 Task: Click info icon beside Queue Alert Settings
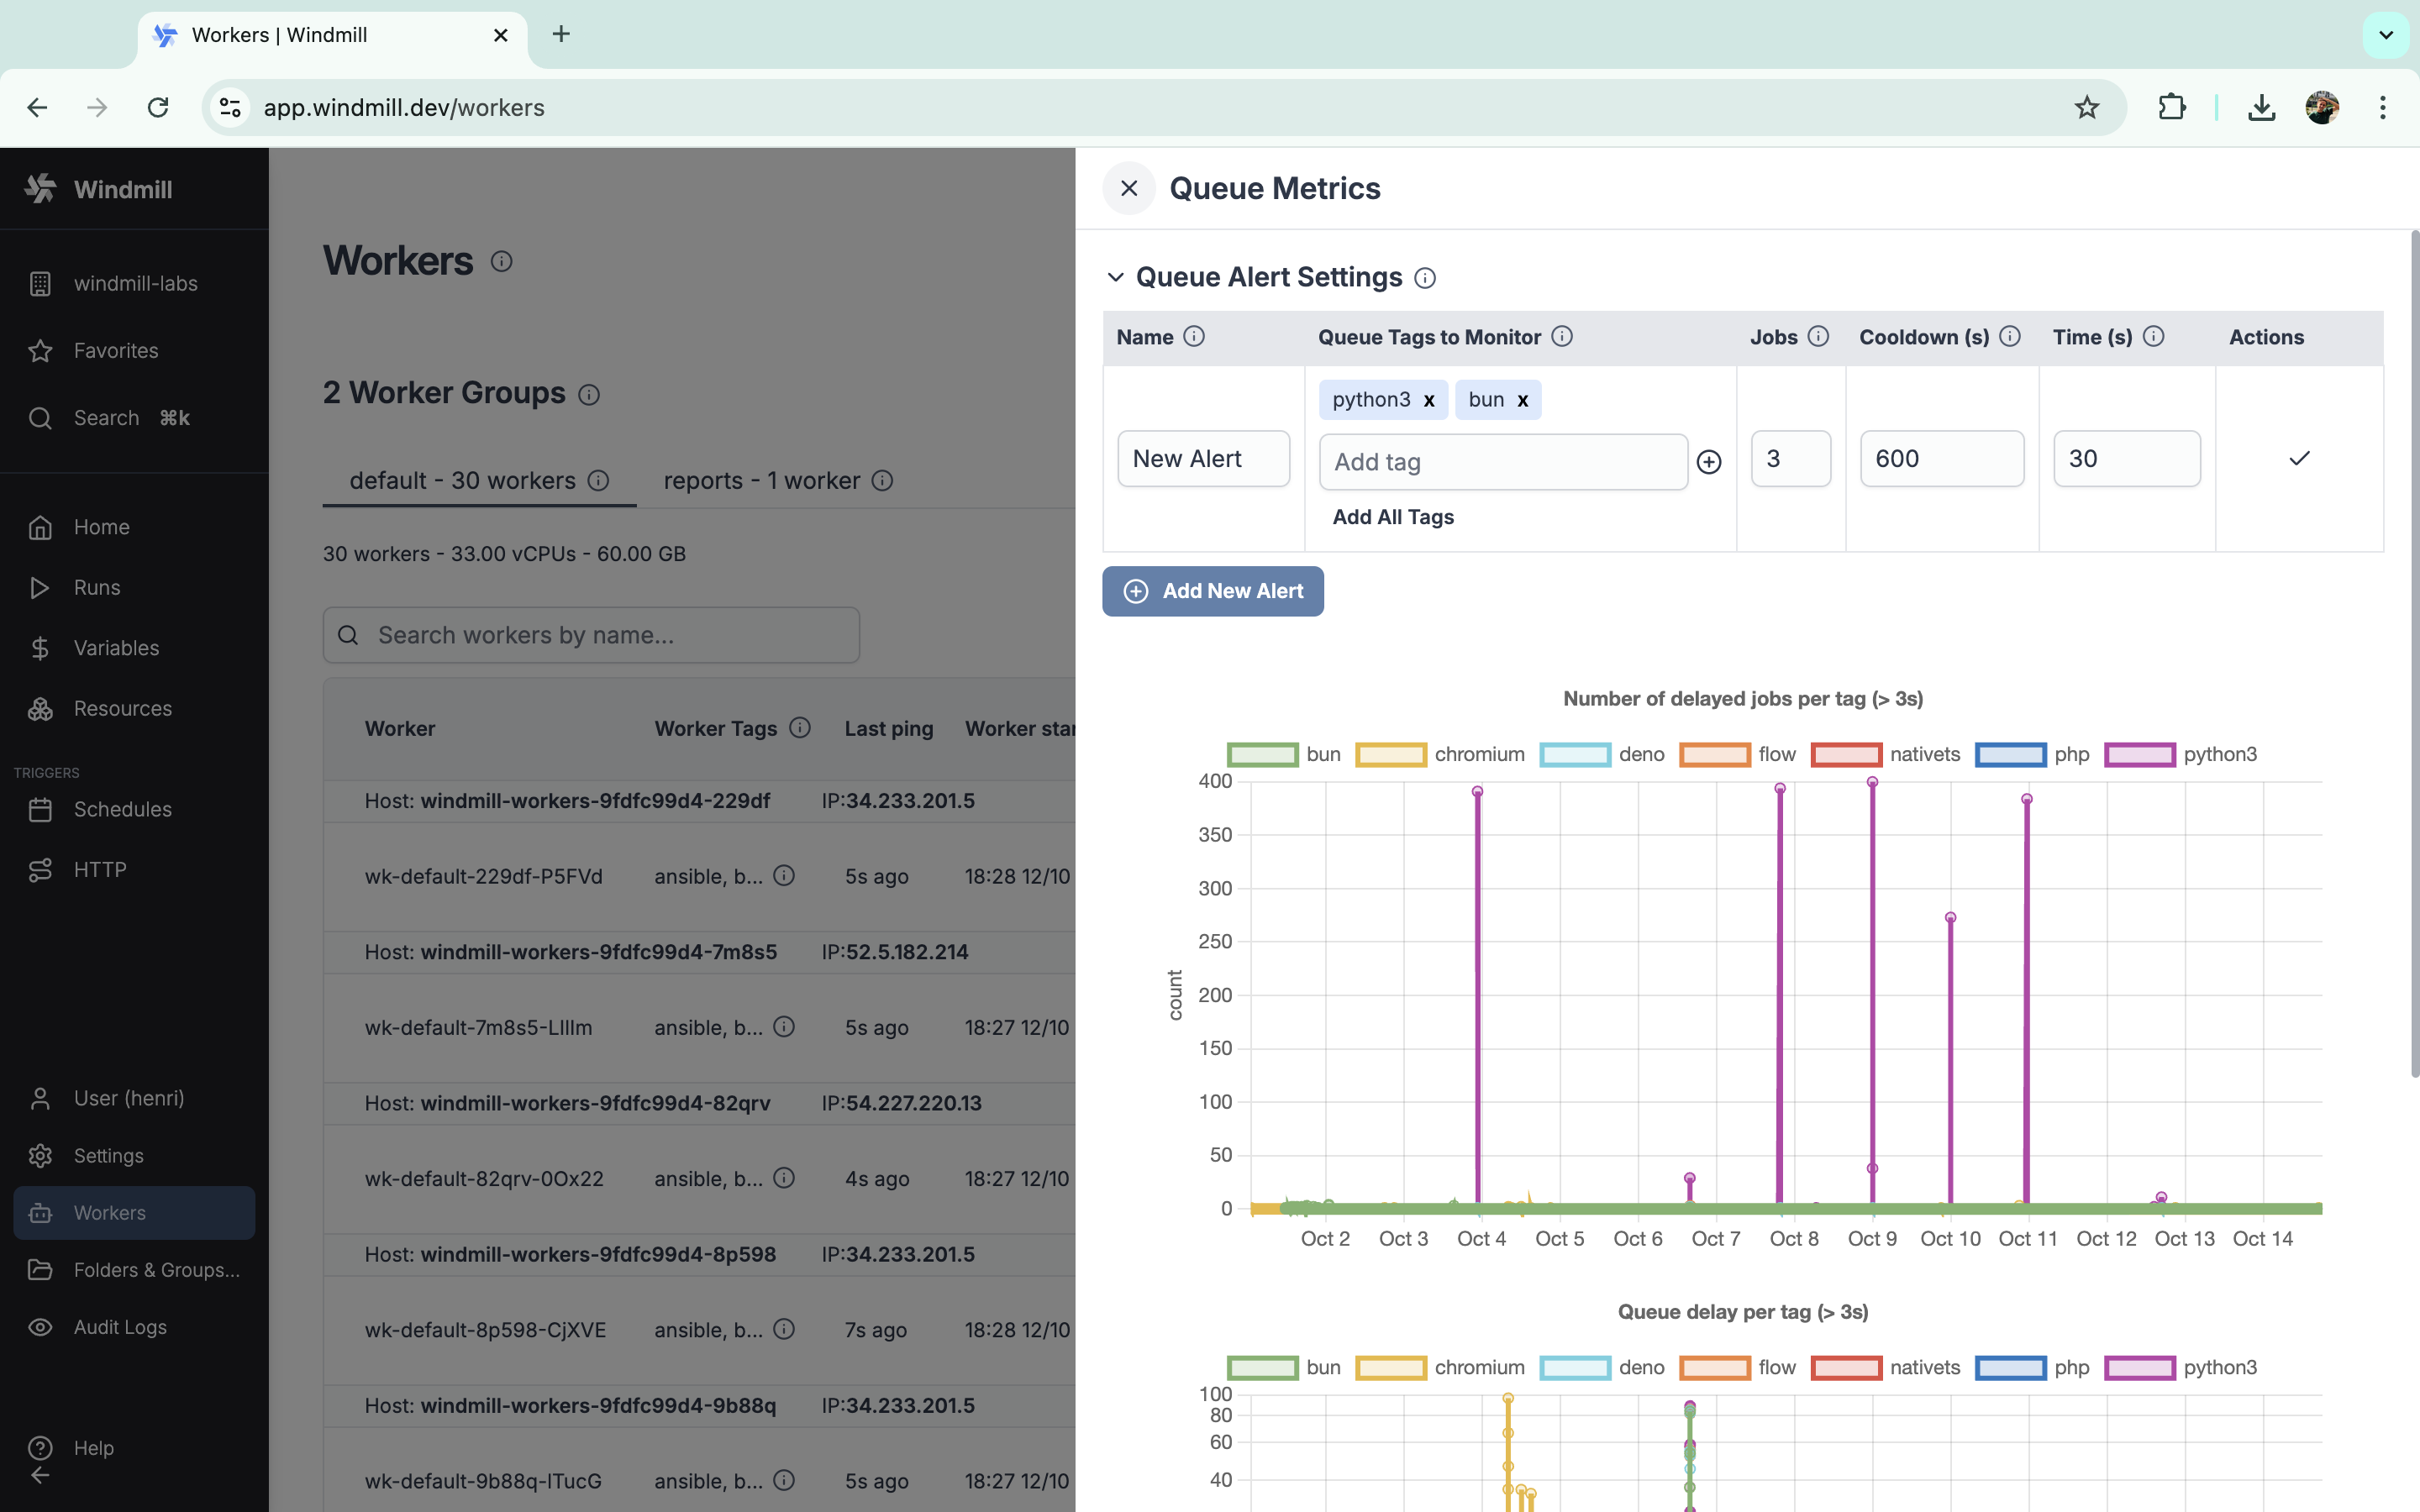(x=1425, y=278)
